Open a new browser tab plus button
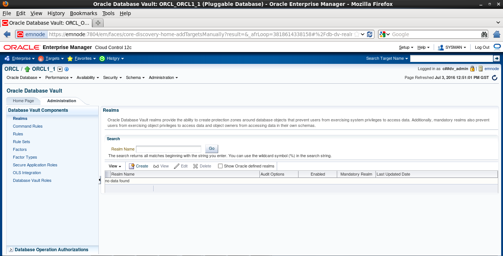 [98, 23]
